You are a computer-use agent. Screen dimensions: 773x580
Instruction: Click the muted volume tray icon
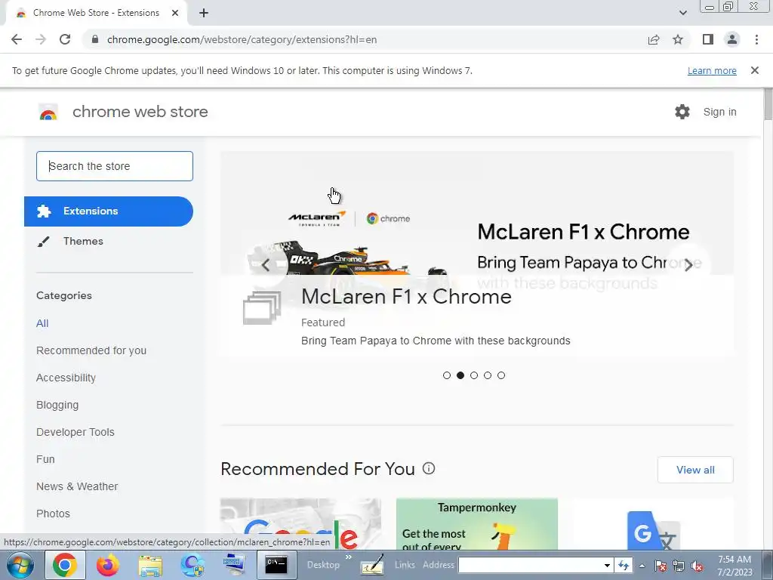[x=697, y=566]
